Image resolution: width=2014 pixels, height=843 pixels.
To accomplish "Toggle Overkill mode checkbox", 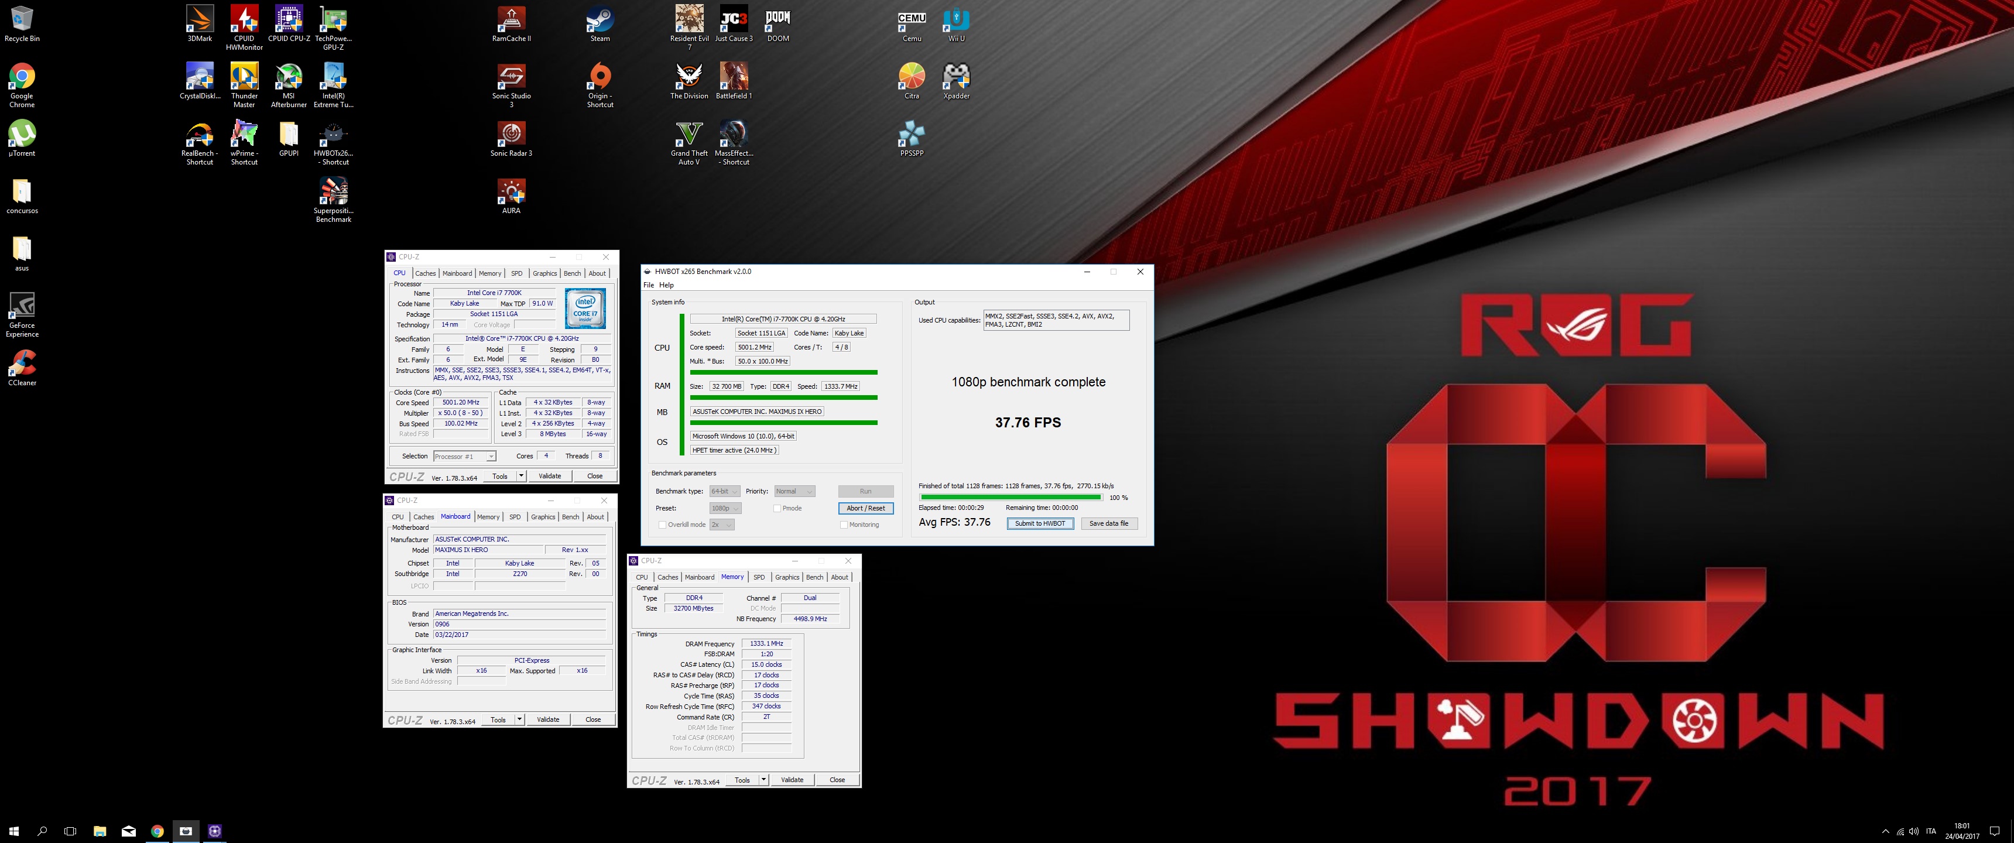I will point(662,525).
